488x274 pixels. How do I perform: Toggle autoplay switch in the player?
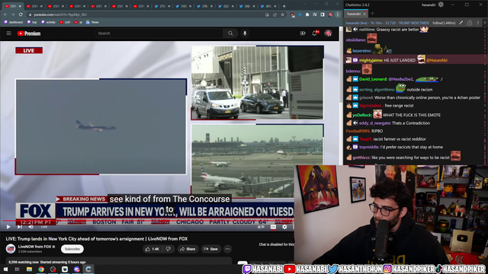[261, 227]
